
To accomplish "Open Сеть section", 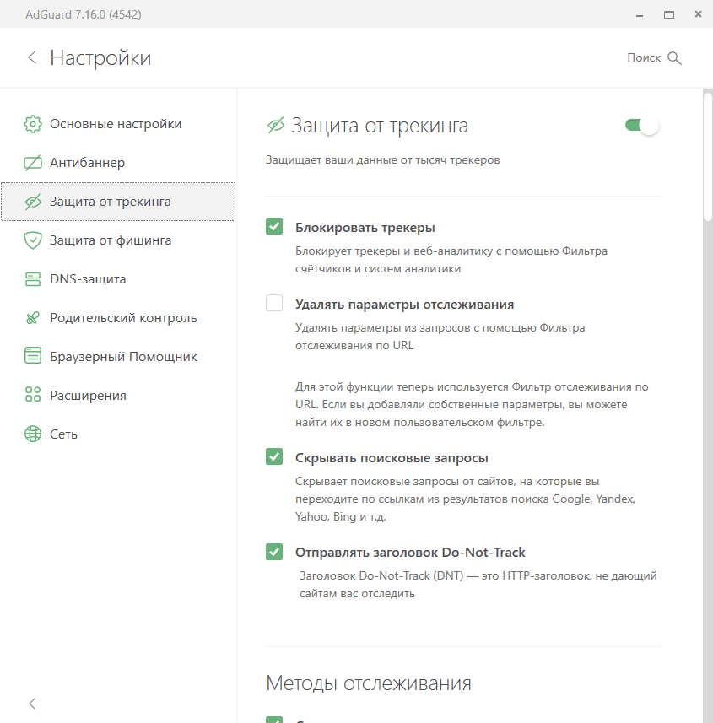I will 118,434.
